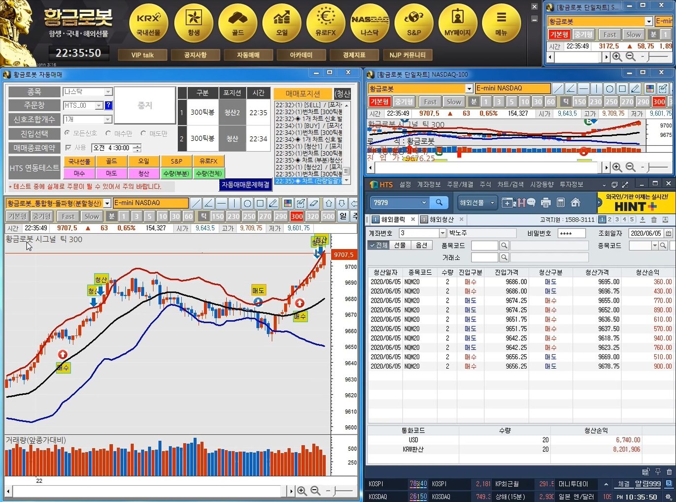Viewport: 676px width, 502px height.
Task: Open the 황금로봇 dropdown in NASDAQ-100 chart window
Action: coord(469,89)
